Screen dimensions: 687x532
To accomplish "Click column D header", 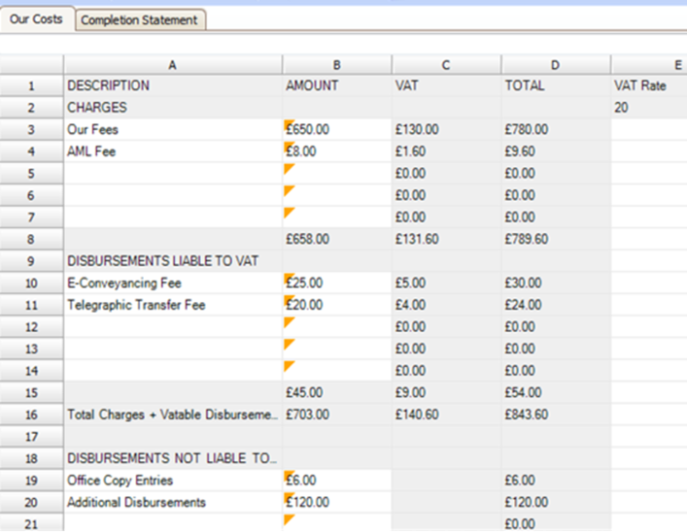I will pyautogui.click(x=555, y=64).
